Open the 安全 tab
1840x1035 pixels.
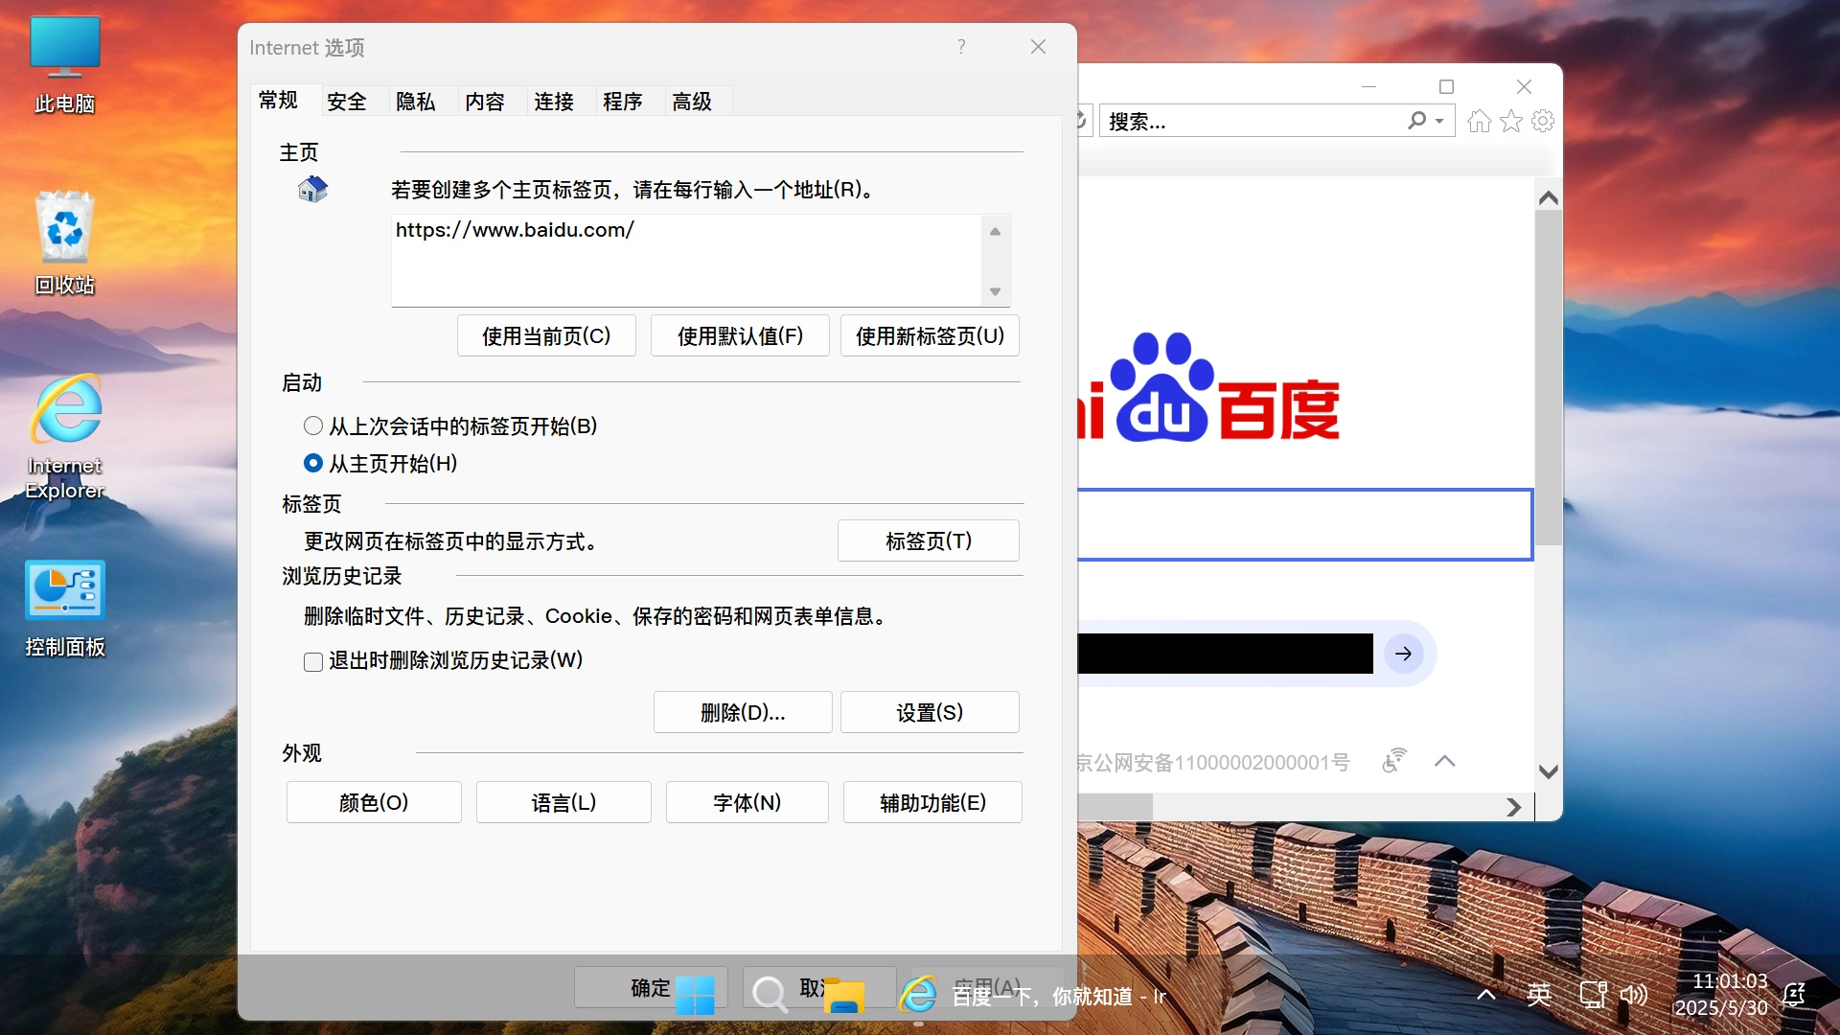pos(347,101)
